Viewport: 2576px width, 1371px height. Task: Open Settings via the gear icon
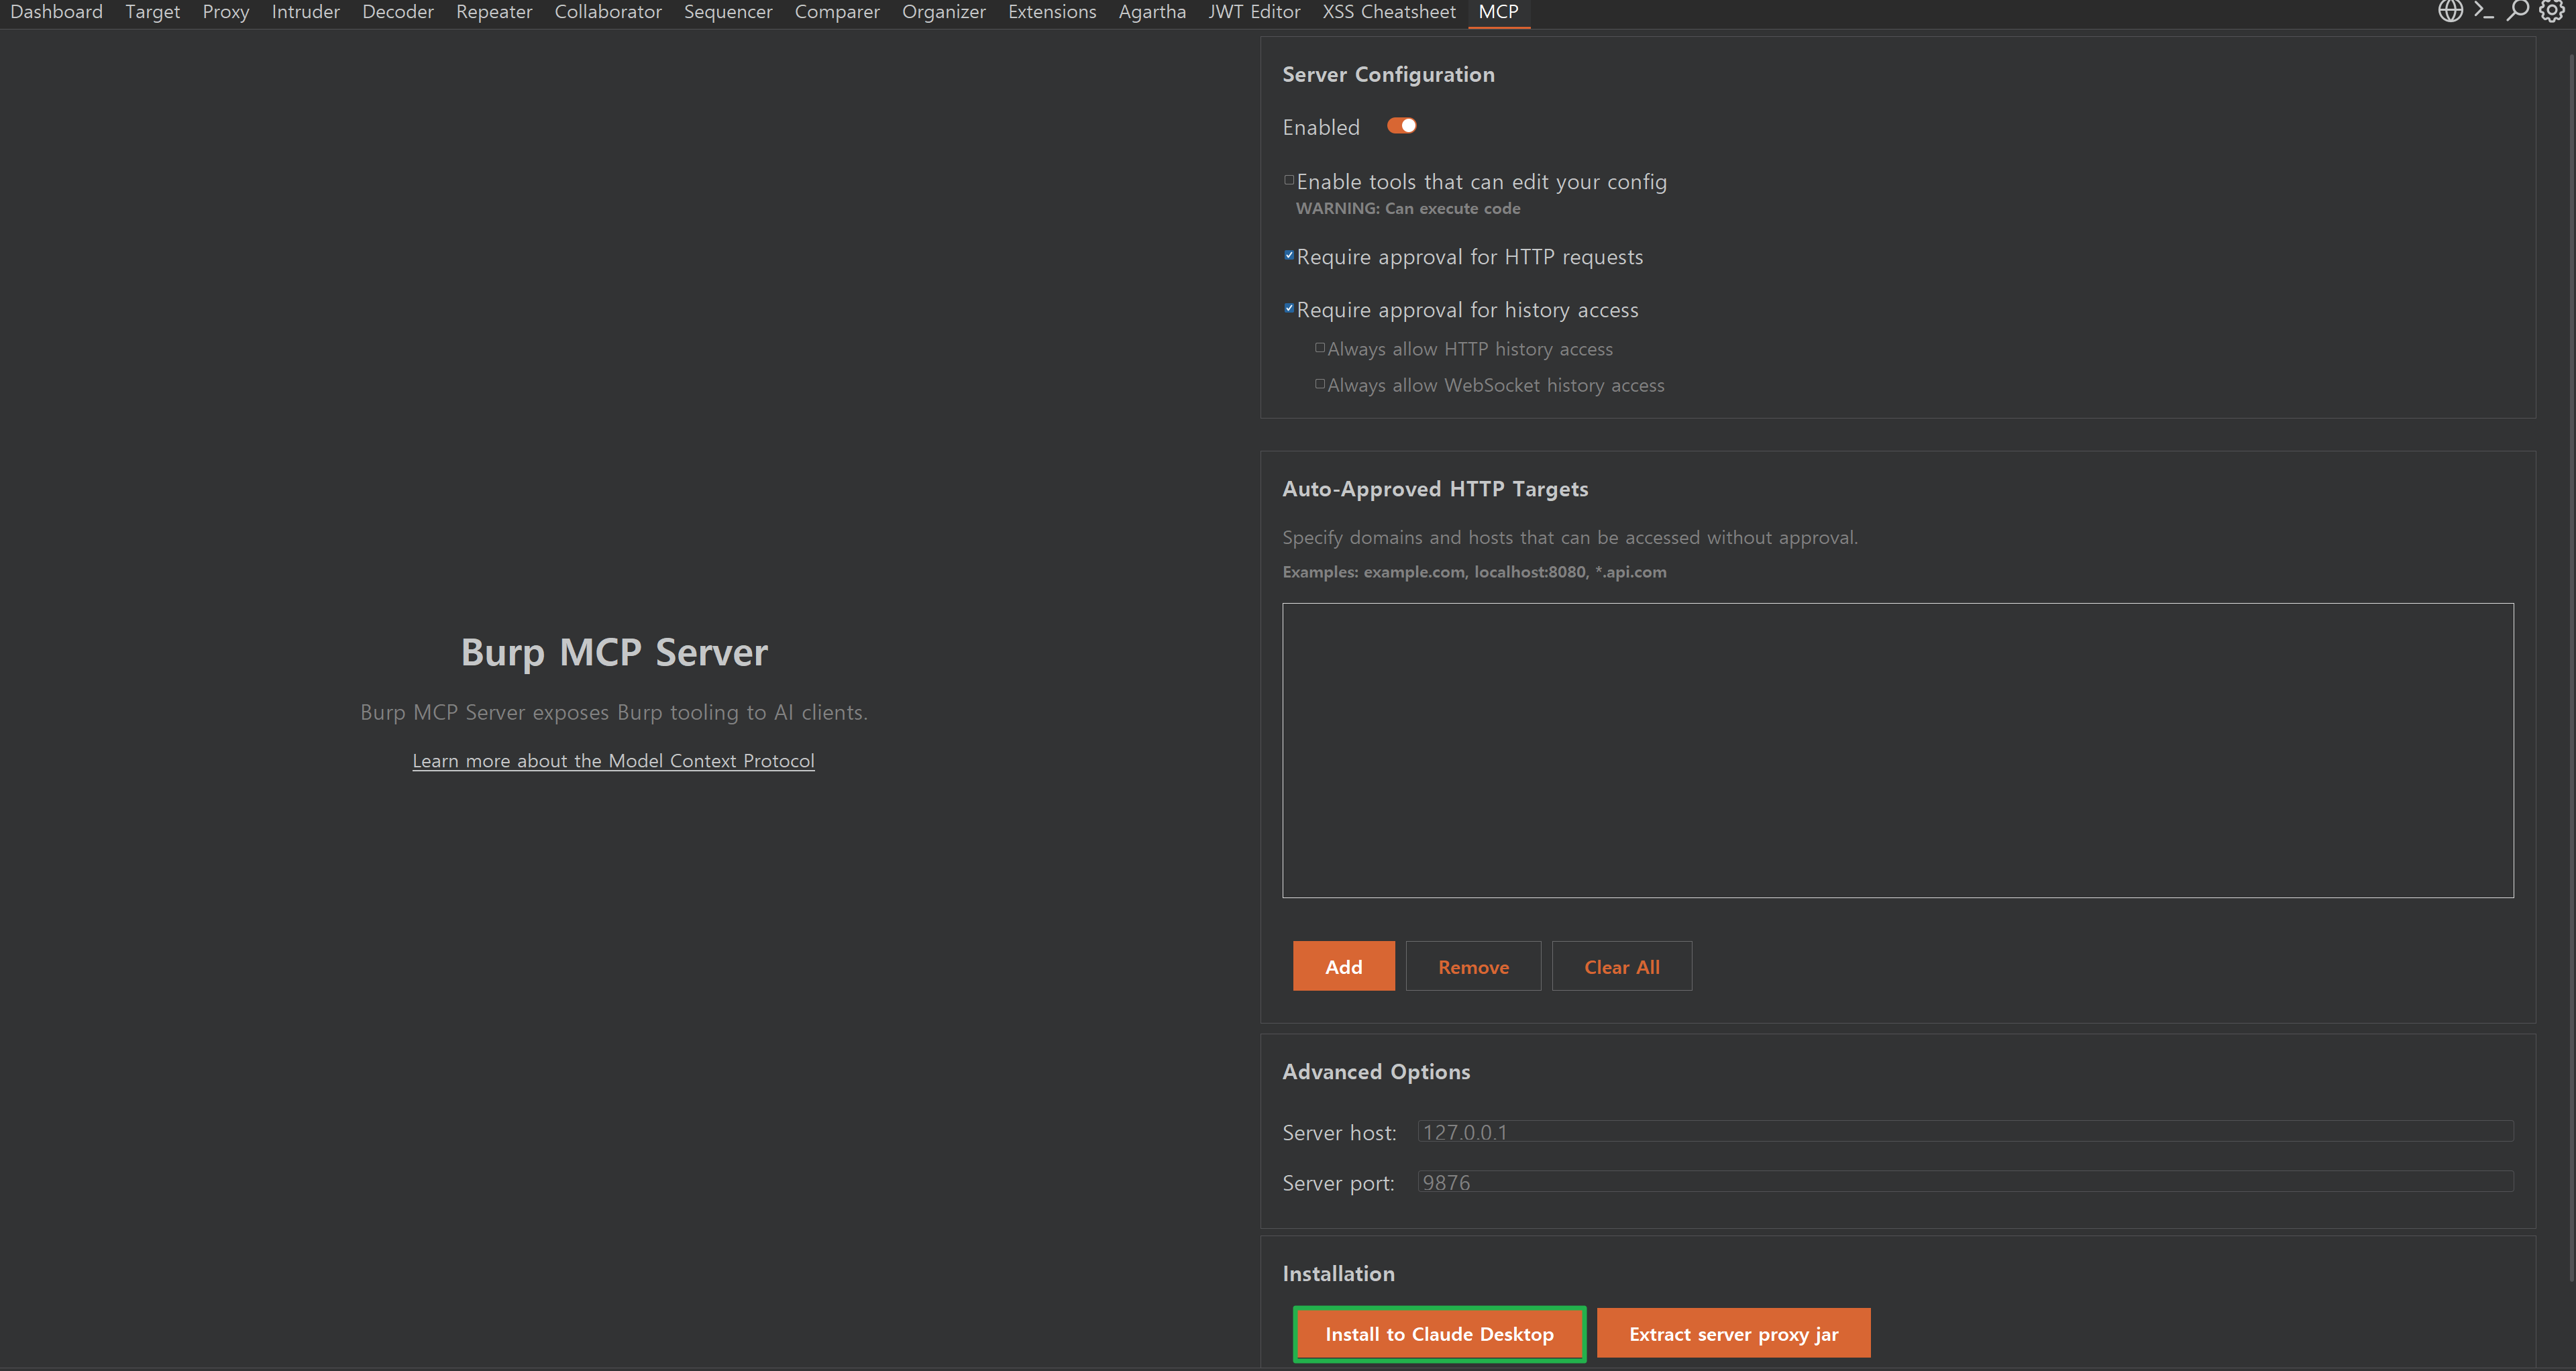(x=2551, y=11)
